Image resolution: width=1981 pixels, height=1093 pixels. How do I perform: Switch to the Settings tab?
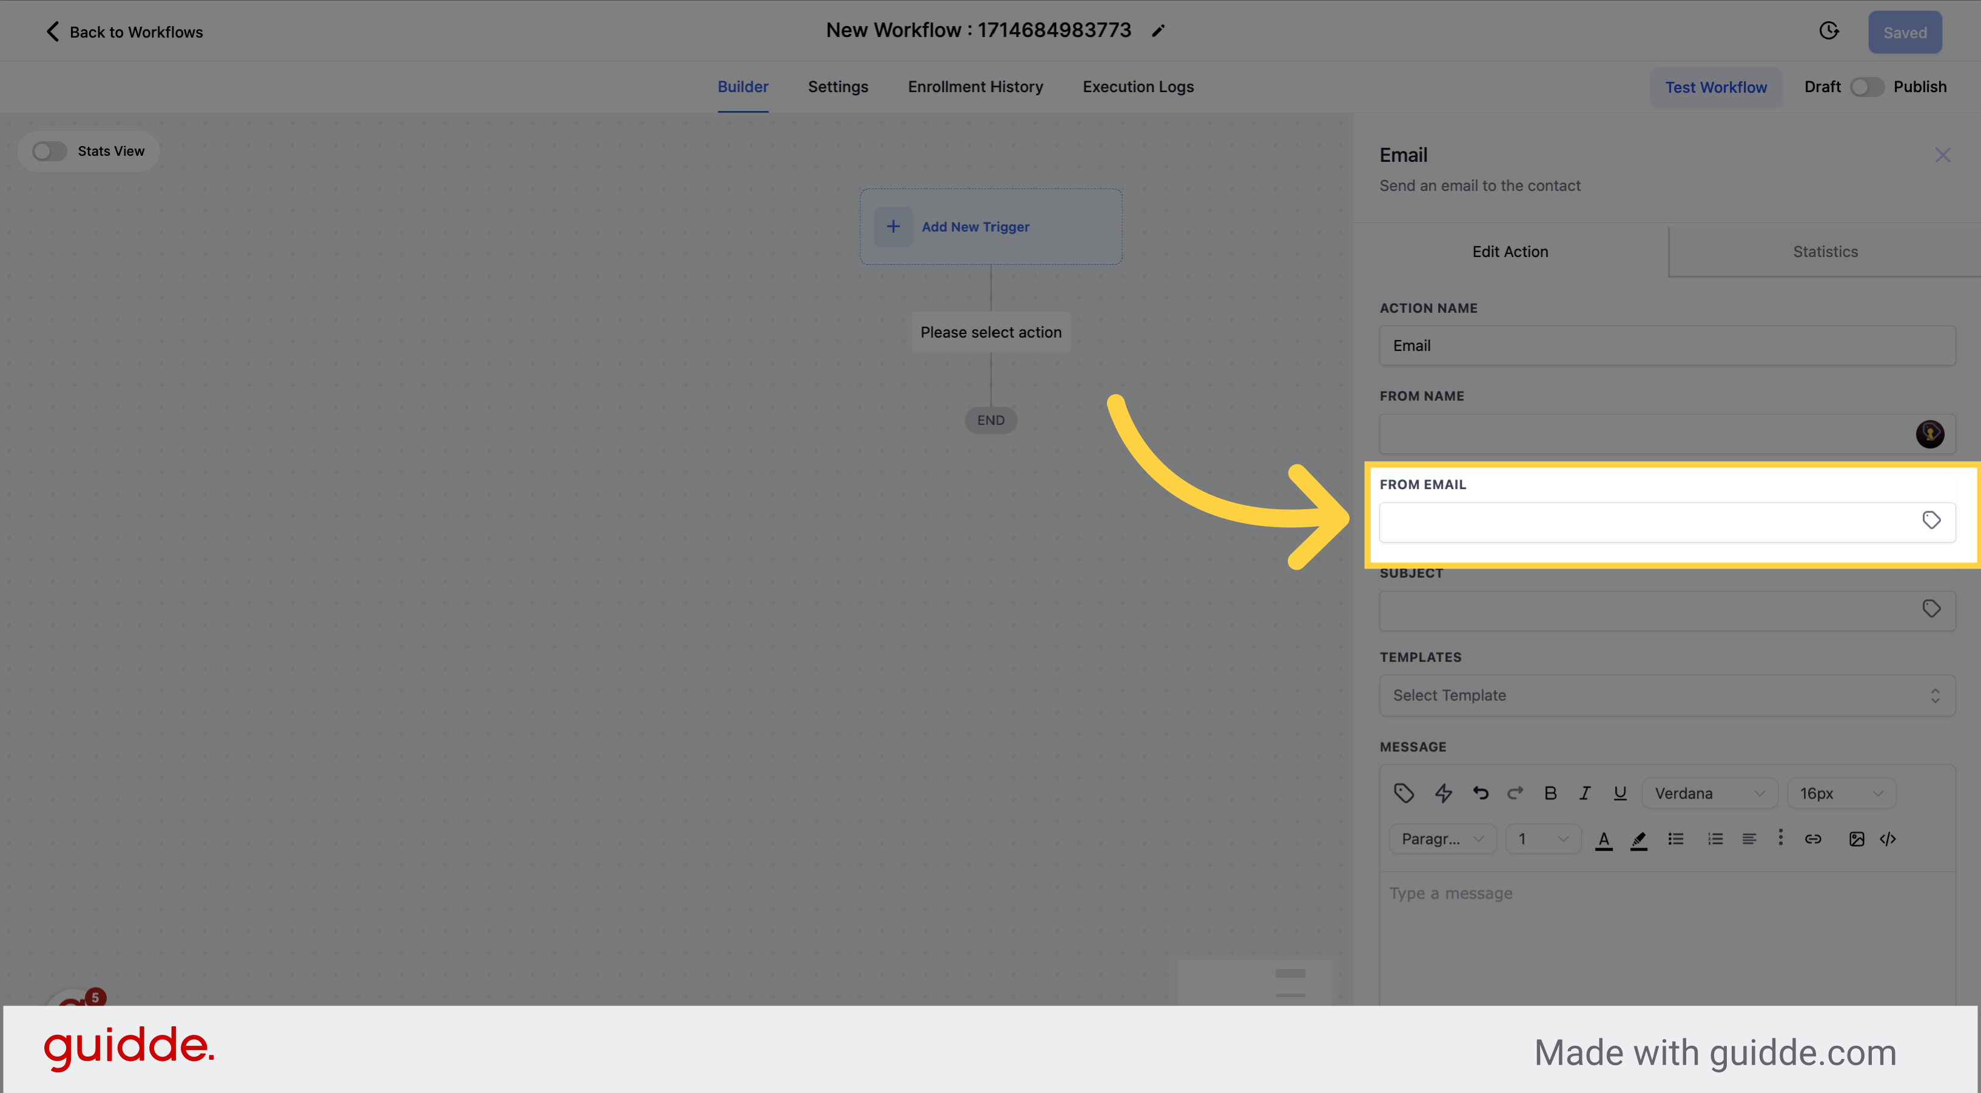pyautogui.click(x=838, y=86)
